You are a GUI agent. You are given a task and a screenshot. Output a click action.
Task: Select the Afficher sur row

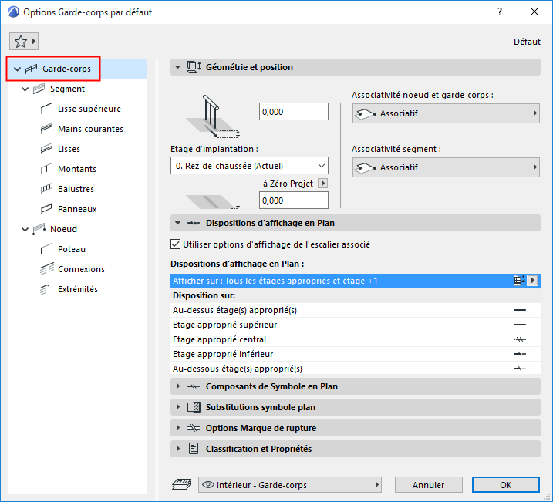pos(355,281)
